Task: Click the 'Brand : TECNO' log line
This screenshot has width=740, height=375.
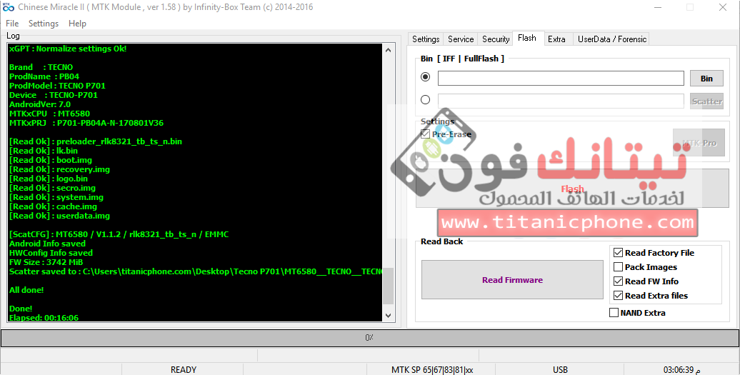Action: (x=41, y=67)
